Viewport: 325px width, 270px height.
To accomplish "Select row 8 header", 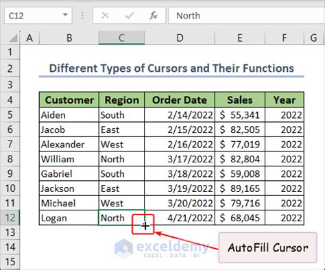I will [x=10, y=159].
